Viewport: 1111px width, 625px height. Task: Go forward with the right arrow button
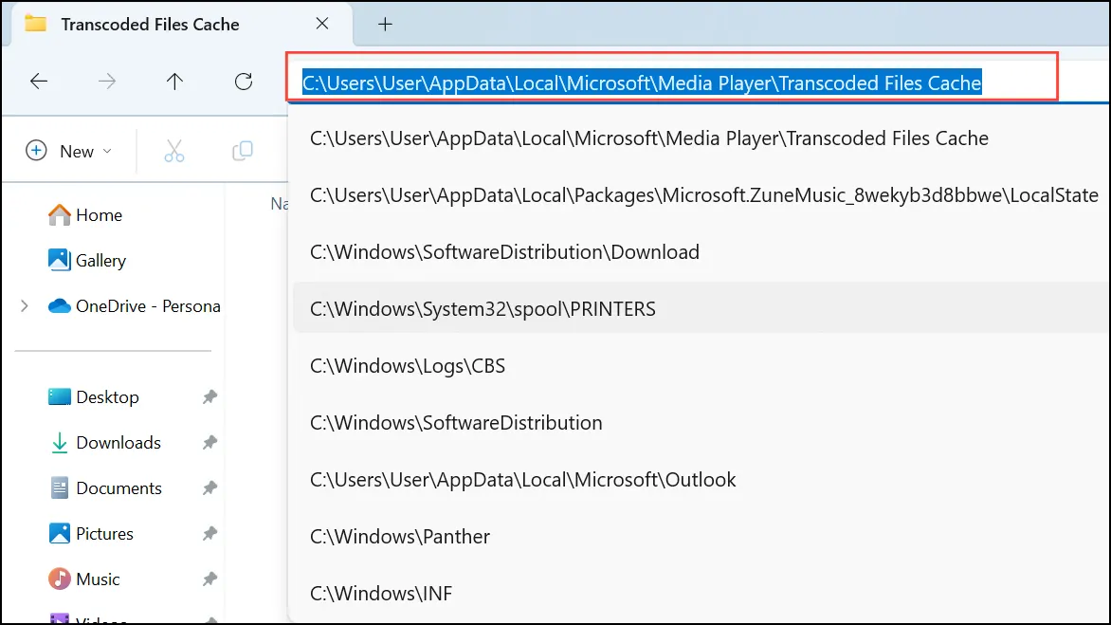point(107,82)
